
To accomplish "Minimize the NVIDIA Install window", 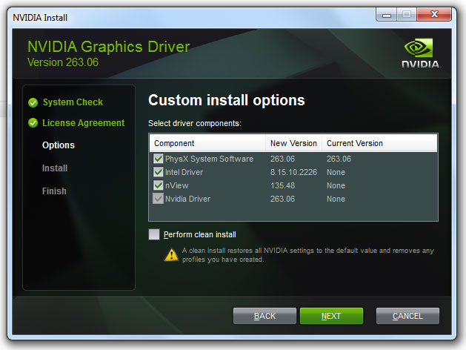I will click(x=386, y=15).
